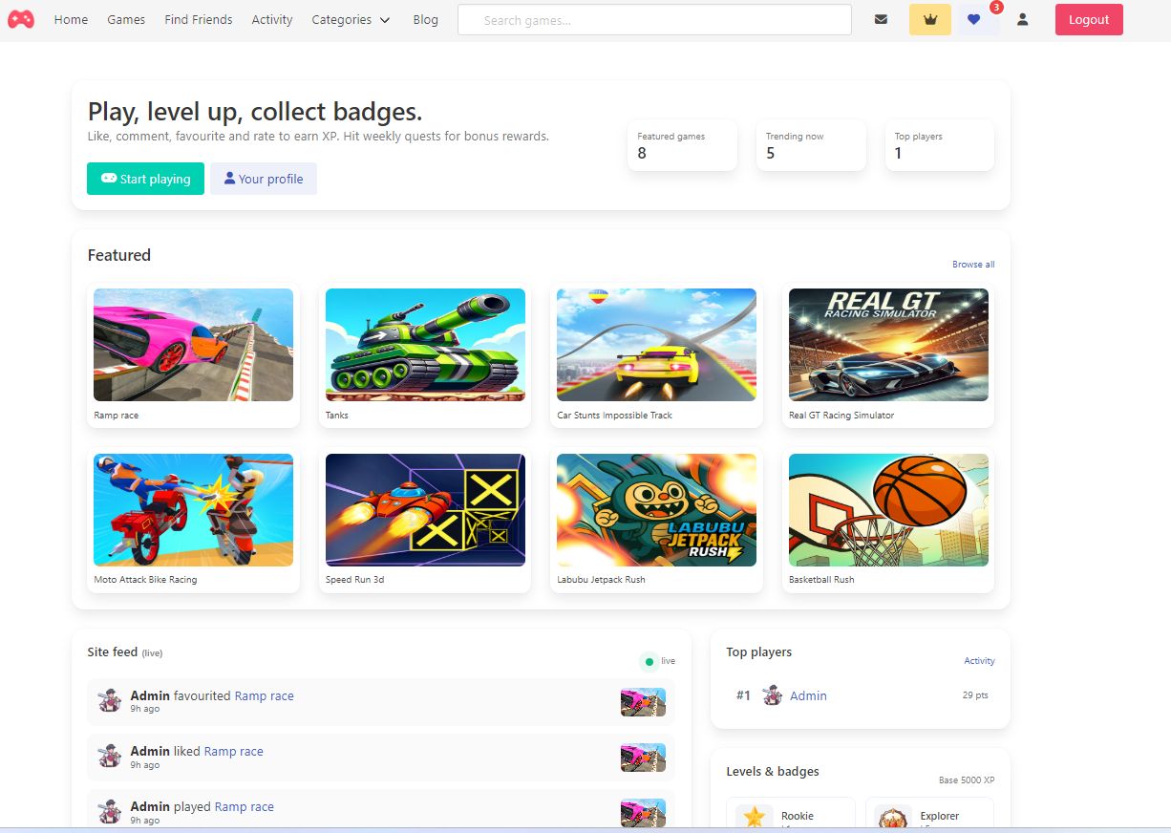This screenshot has width=1171, height=833.
Task: Click the red gamepad site logo
Action: coord(21,19)
